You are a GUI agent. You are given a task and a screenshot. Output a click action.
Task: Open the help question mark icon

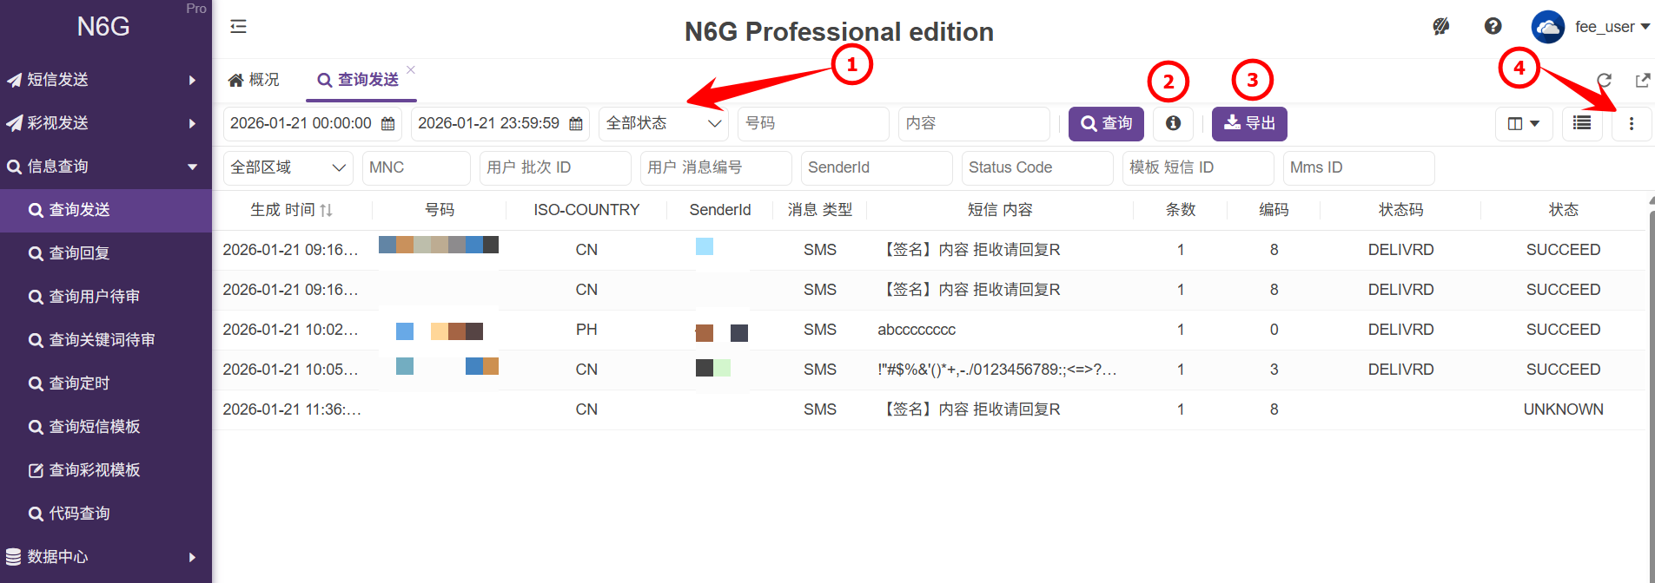1493,27
